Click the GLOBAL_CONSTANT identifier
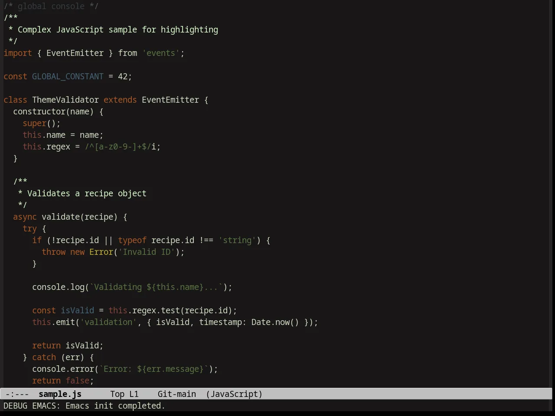The width and height of the screenshot is (555, 416). [x=68, y=76]
